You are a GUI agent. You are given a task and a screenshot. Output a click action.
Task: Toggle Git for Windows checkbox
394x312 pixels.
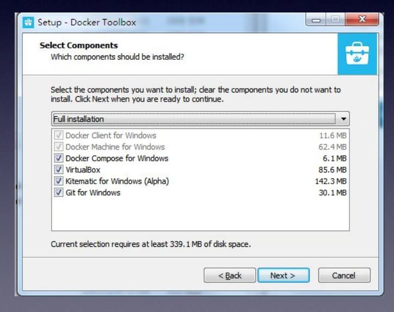pos(59,192)
